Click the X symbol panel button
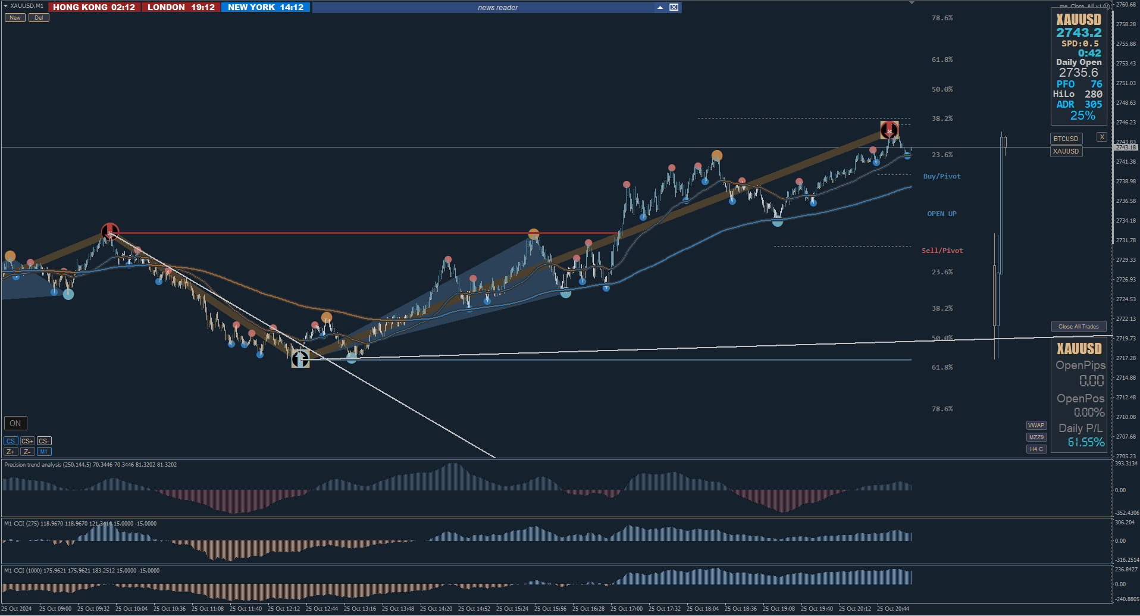Screen dimensions: 1140x616 coord(1102,137)
